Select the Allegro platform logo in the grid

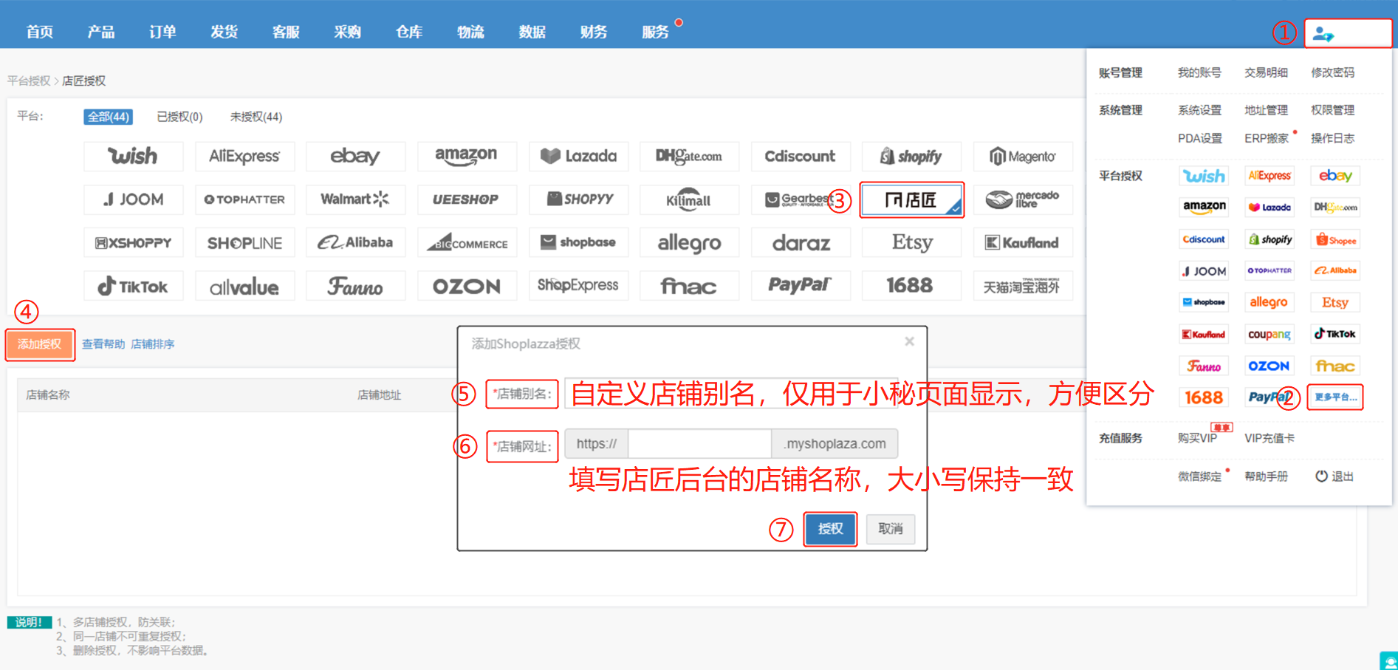coord(689,242)
